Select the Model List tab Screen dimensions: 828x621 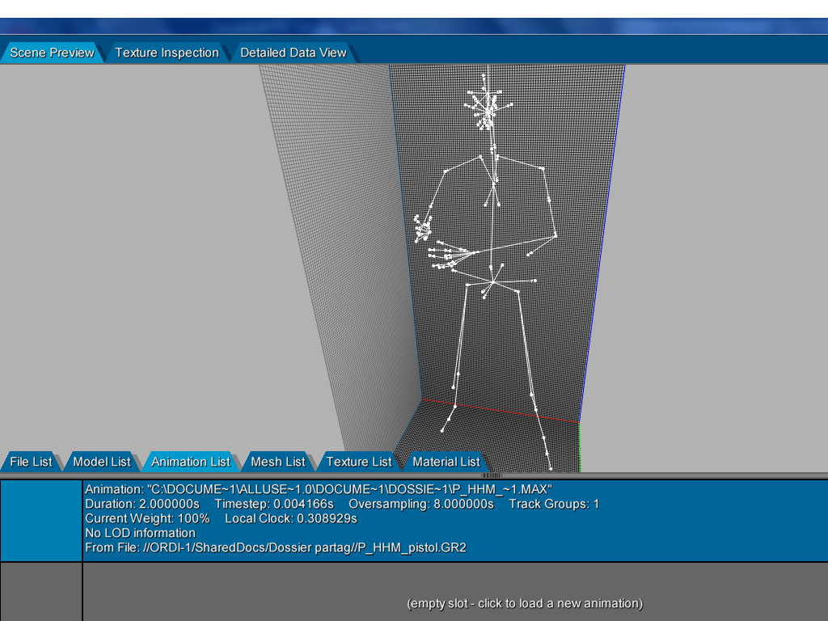pyautogui.click(x=101, y=462)
